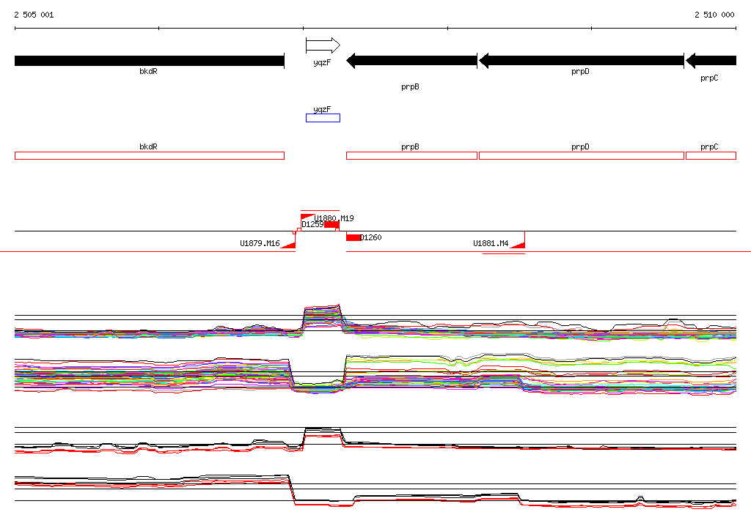Select the red prpB outlined box

pyautogui.click(x=411, y=155)
